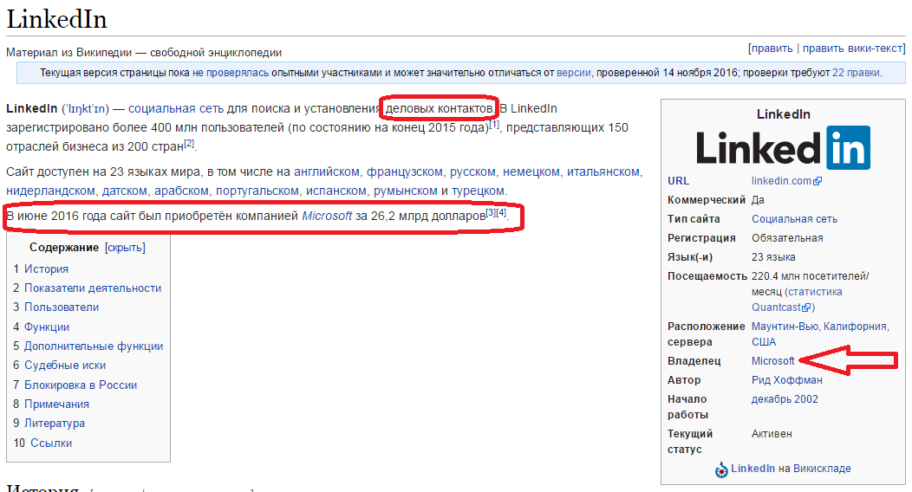Image resolution: width=912 pixels, height=492 pixels.
Task: Open the 'португальском' language link
Action: (257, 191)
